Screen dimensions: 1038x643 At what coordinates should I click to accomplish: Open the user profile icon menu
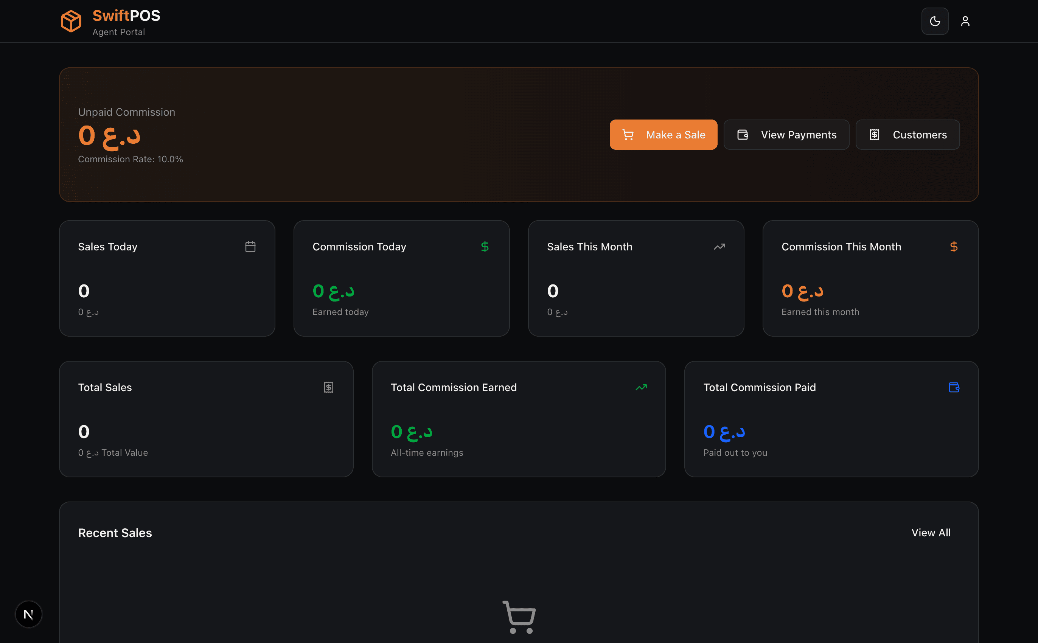965,21
